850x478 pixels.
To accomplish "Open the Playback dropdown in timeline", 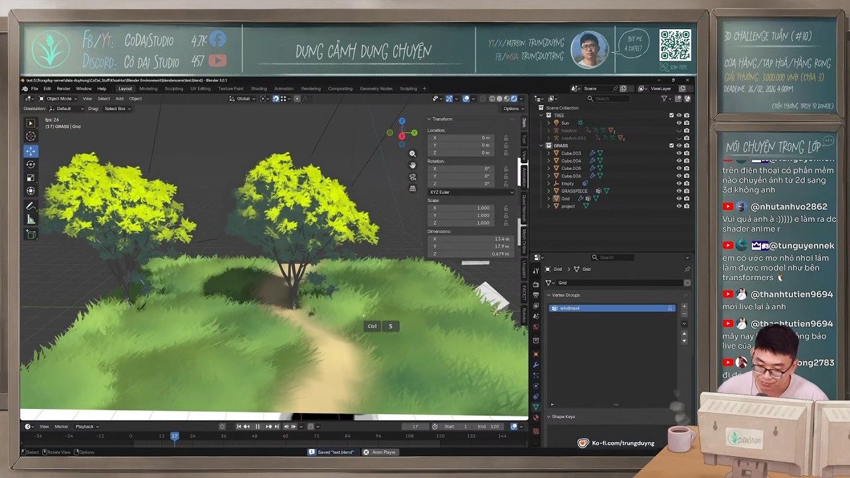I will click(87, 426).
